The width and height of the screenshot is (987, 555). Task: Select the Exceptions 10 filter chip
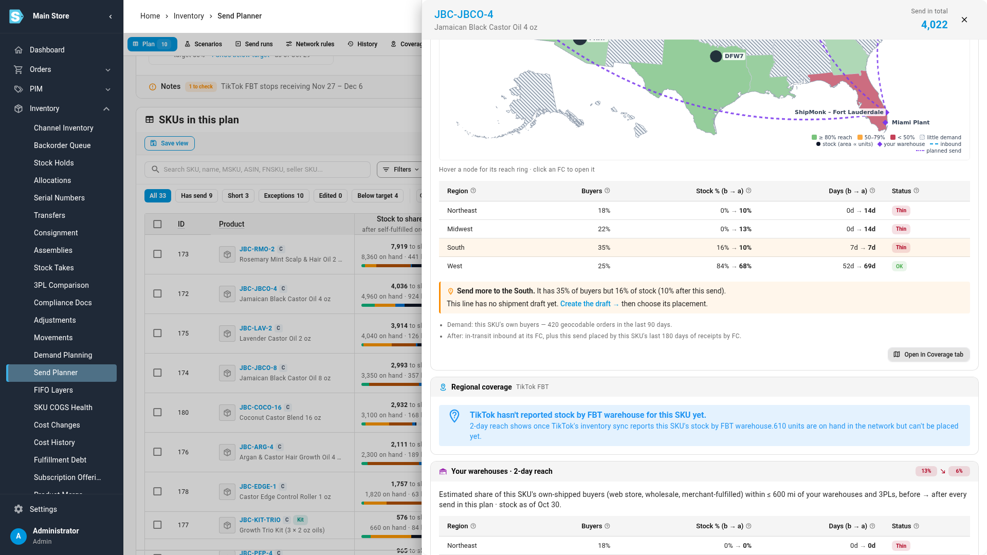coord(284,196)
